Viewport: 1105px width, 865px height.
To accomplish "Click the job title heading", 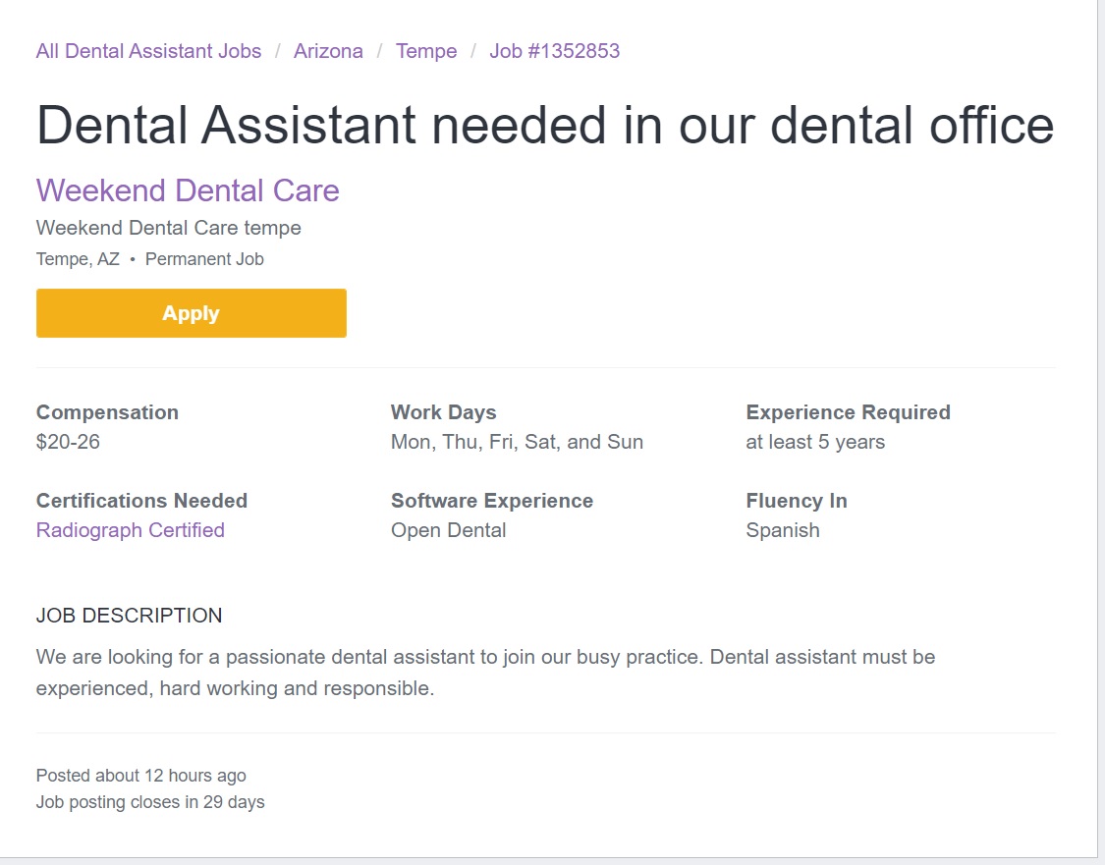I will tap(545, 126).
